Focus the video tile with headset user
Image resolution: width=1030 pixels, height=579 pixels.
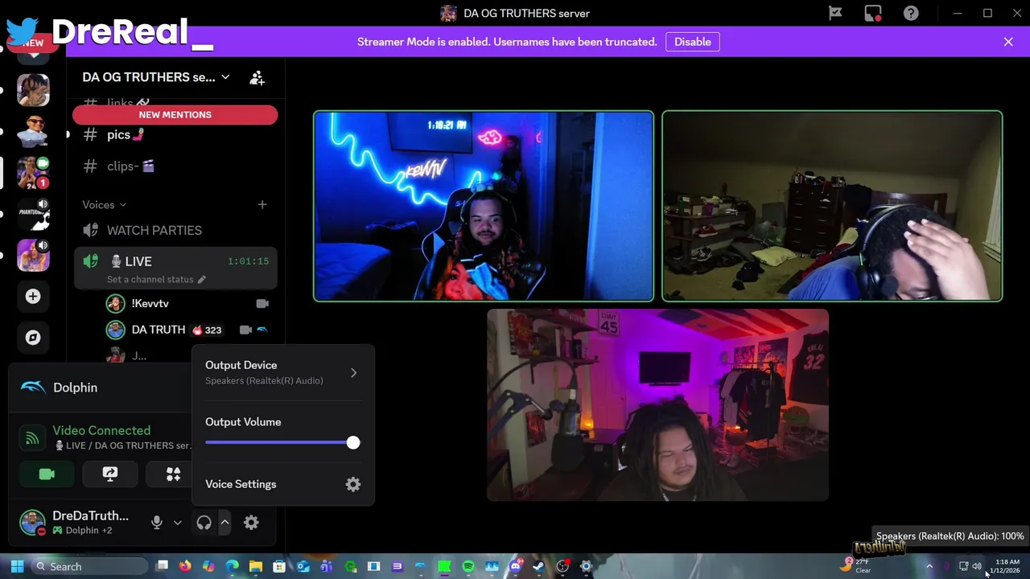click(832, 206)
